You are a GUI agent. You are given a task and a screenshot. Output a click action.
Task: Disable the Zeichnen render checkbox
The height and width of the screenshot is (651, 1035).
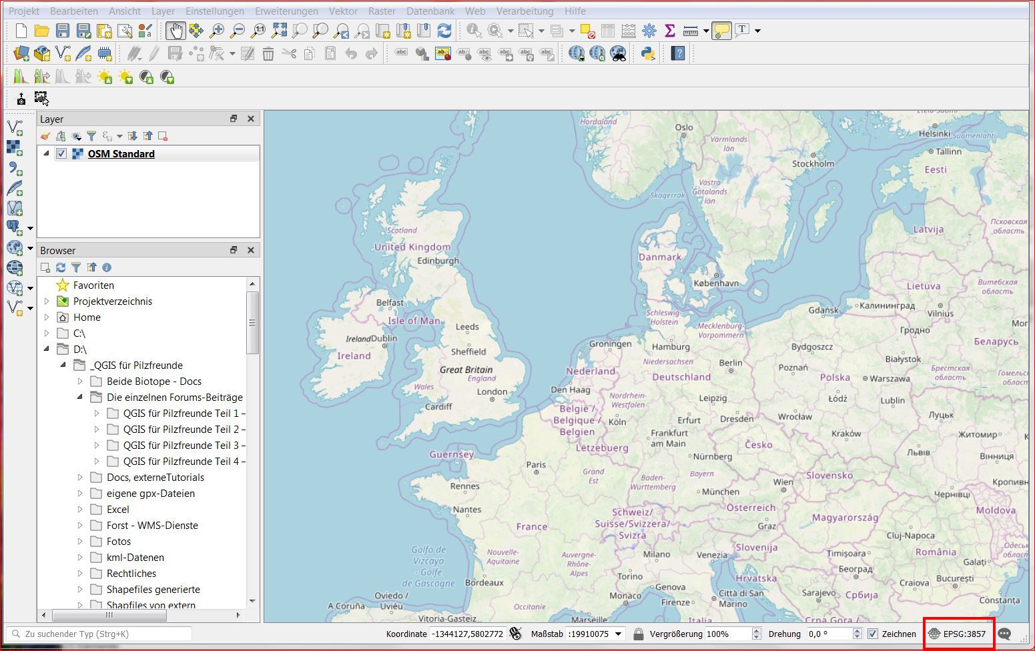point(873,634)
